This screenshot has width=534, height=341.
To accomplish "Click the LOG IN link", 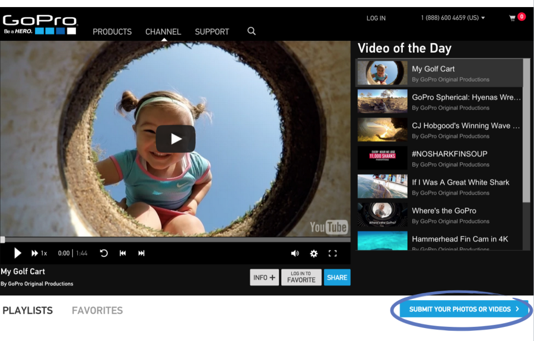I will click(376, 18).
